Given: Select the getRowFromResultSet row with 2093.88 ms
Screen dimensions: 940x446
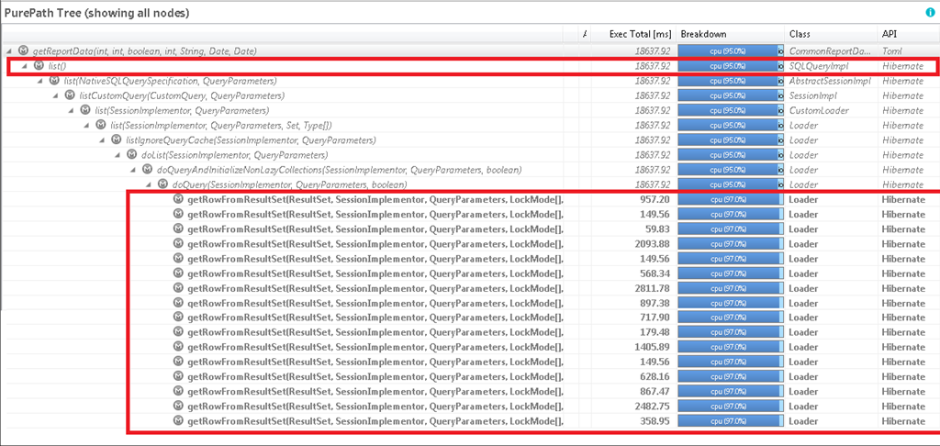Looking at the screenshot, I should click(x=375, y=243).
